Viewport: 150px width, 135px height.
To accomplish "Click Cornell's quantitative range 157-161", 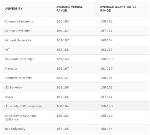I will click(x=106, y=31).
